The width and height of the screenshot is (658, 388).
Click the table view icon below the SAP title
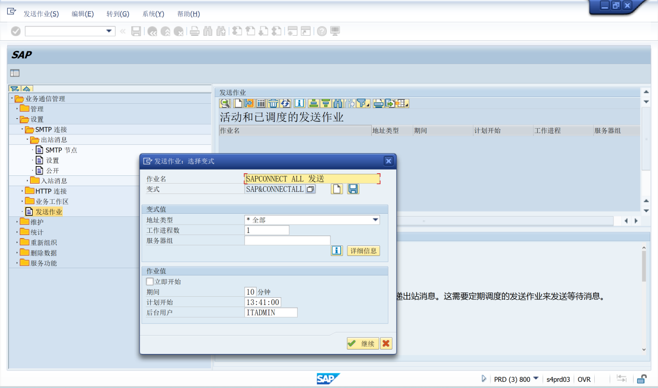click(15, 73)
